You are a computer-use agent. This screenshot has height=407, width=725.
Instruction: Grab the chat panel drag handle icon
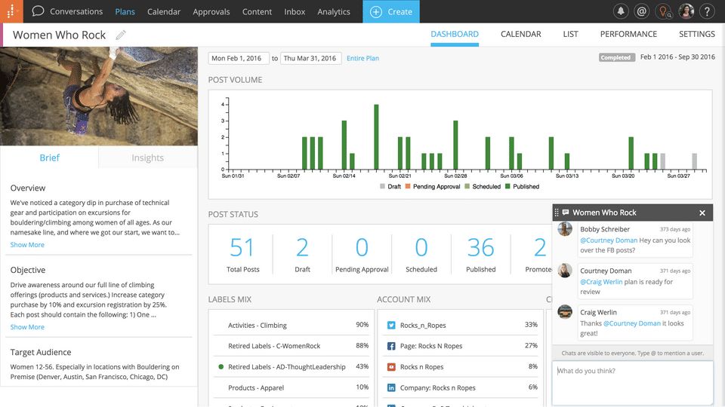tap(557, 213)
